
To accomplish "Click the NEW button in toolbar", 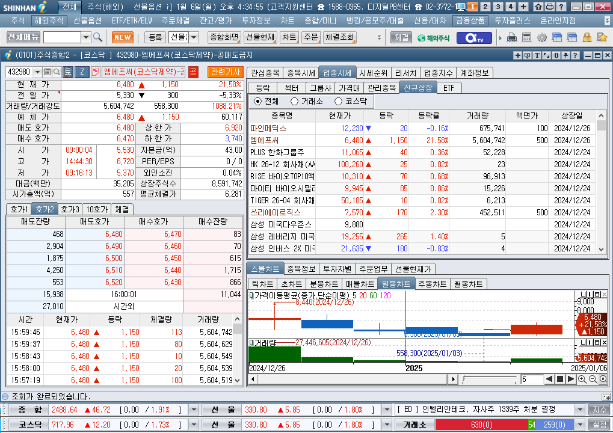I will [x=123, y=37].
